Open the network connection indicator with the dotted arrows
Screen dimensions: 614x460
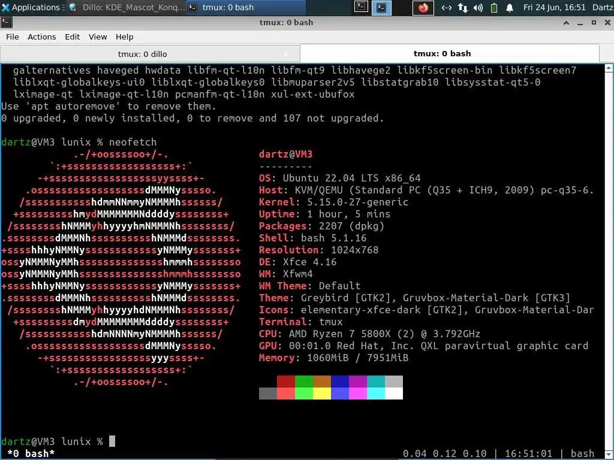click(x=446, y=8)
